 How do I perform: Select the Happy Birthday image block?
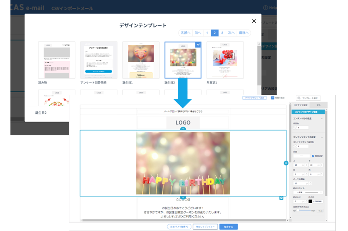click(x=183, y=163)
